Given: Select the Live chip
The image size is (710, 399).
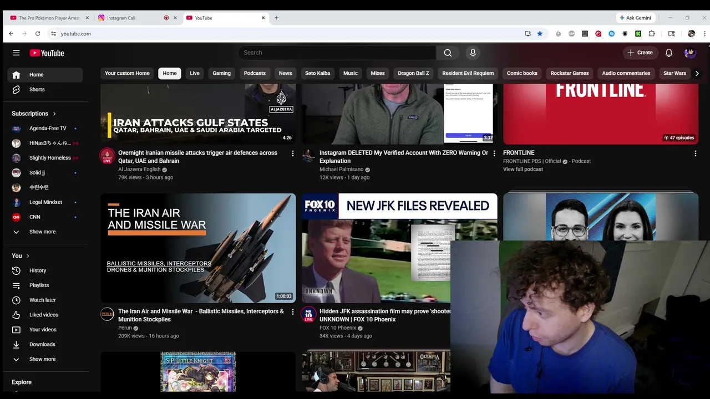Looking at the screenshot, I should click(x=195, y=73).
